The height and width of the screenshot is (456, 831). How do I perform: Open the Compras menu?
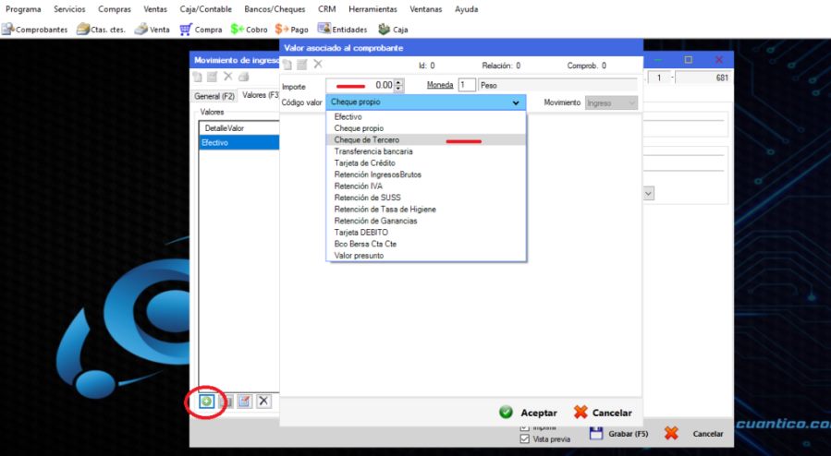pyautogui.click(x=115, y=9)
